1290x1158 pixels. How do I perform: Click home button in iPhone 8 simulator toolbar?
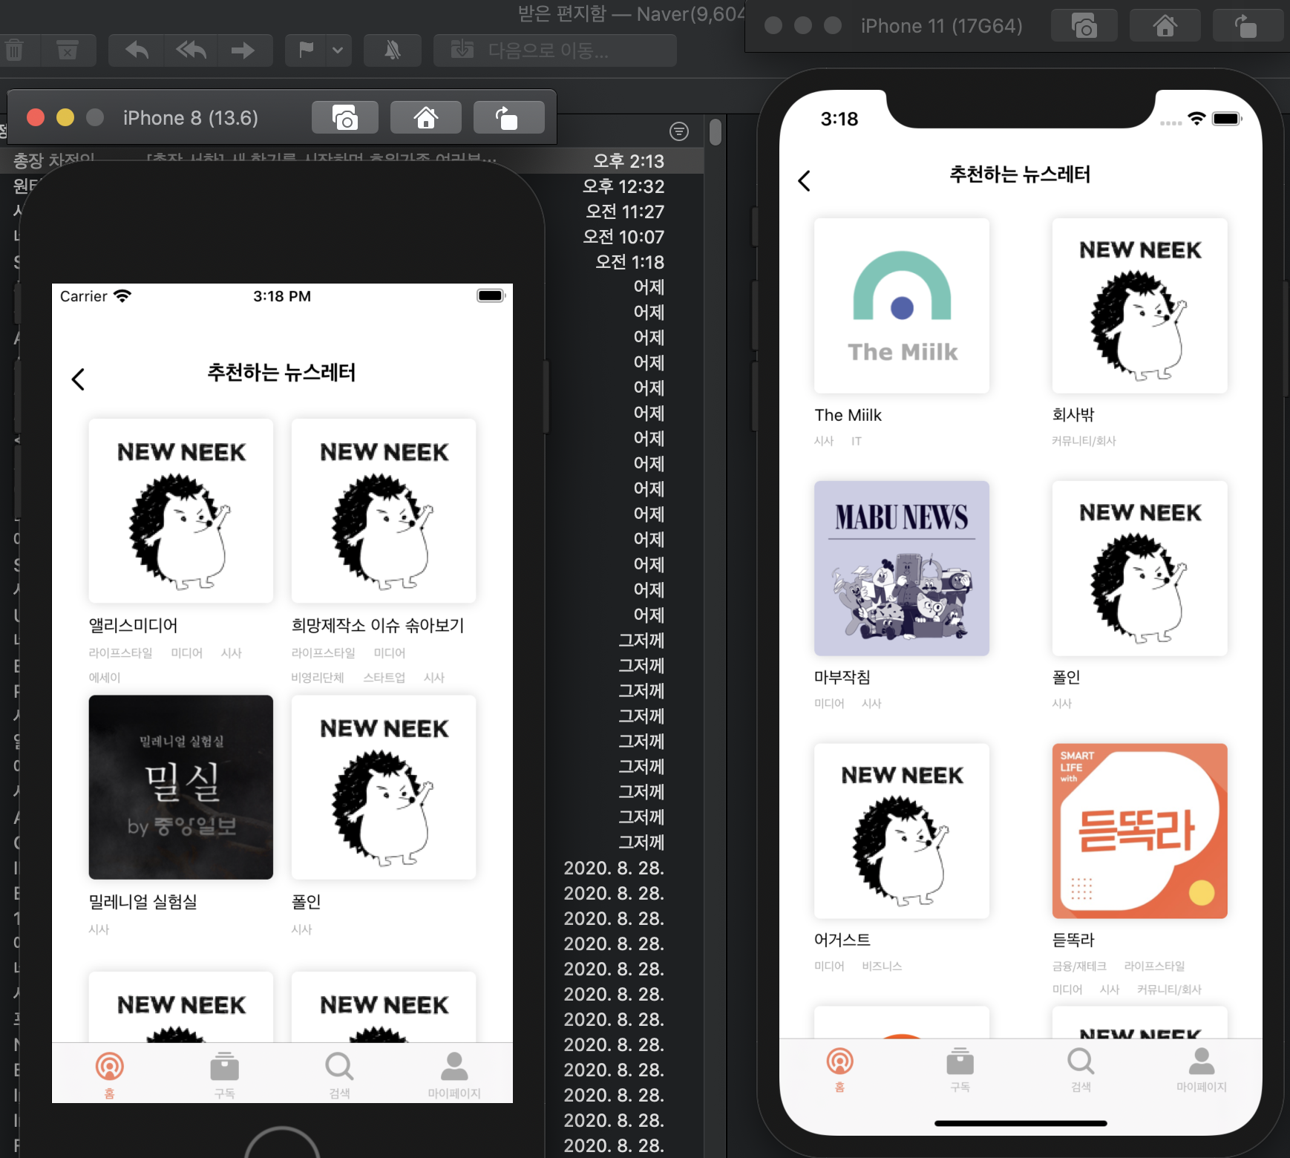tap(425, 117)
